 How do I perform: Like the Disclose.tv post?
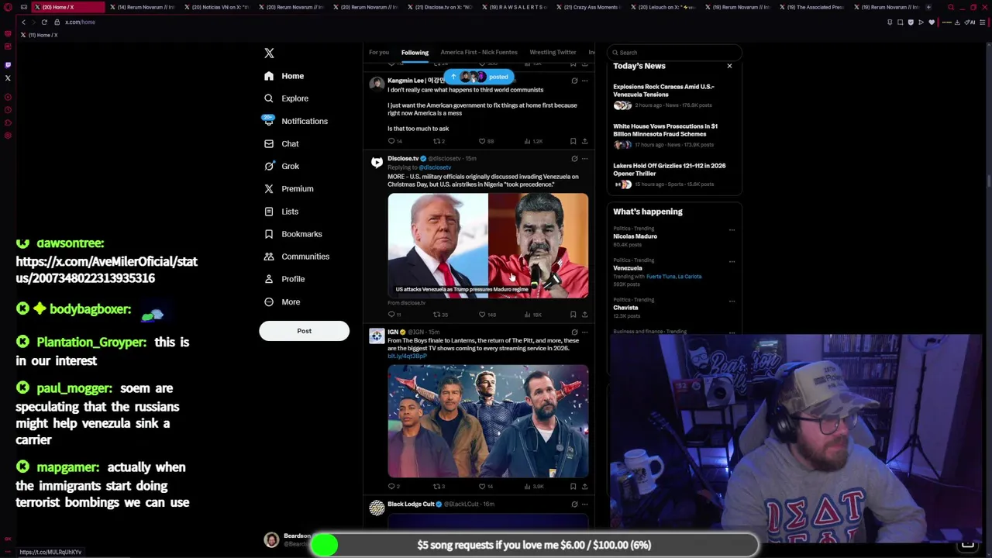point(487,315)
